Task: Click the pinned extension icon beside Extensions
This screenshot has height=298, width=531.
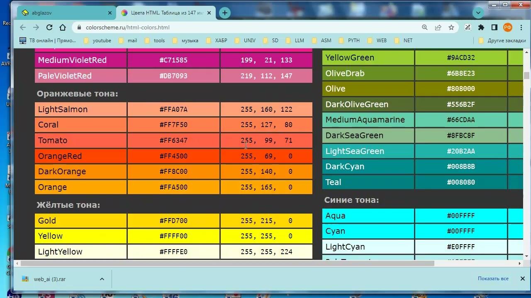Action: (x=468, y=27)
